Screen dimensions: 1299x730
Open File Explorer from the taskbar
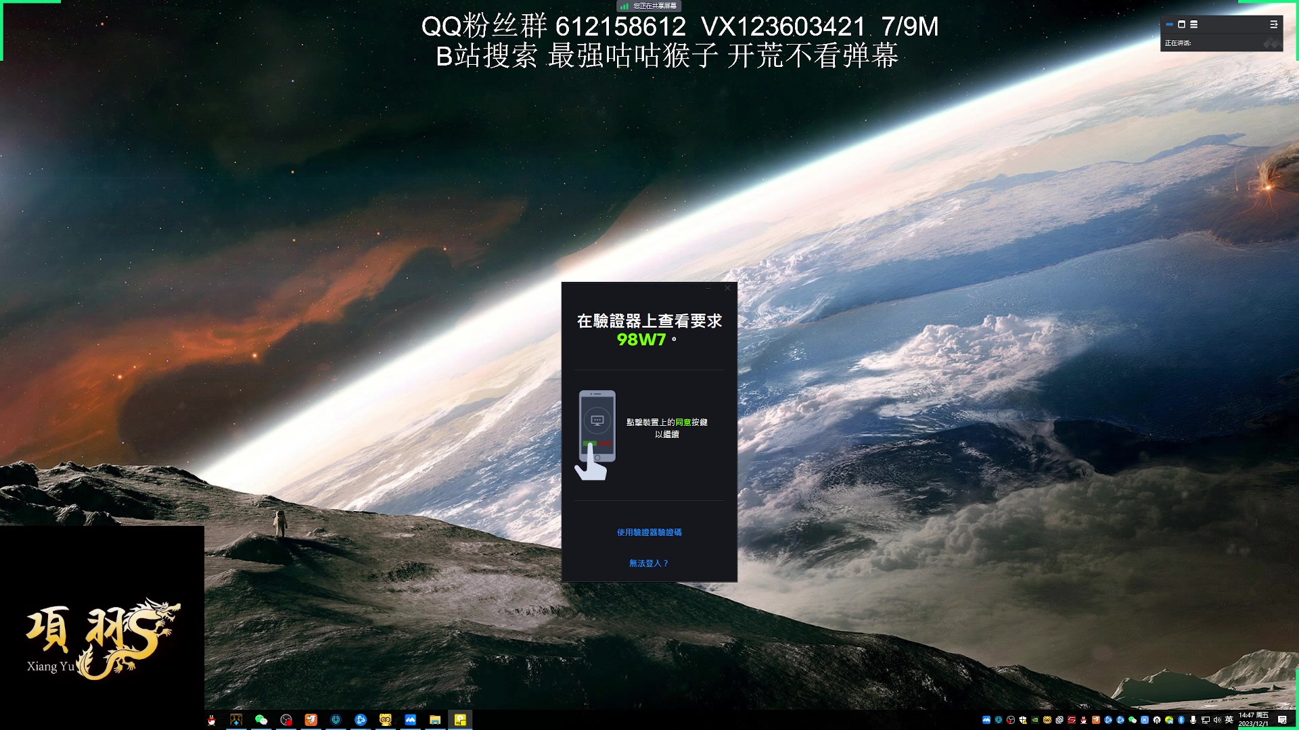click(435, 720)
